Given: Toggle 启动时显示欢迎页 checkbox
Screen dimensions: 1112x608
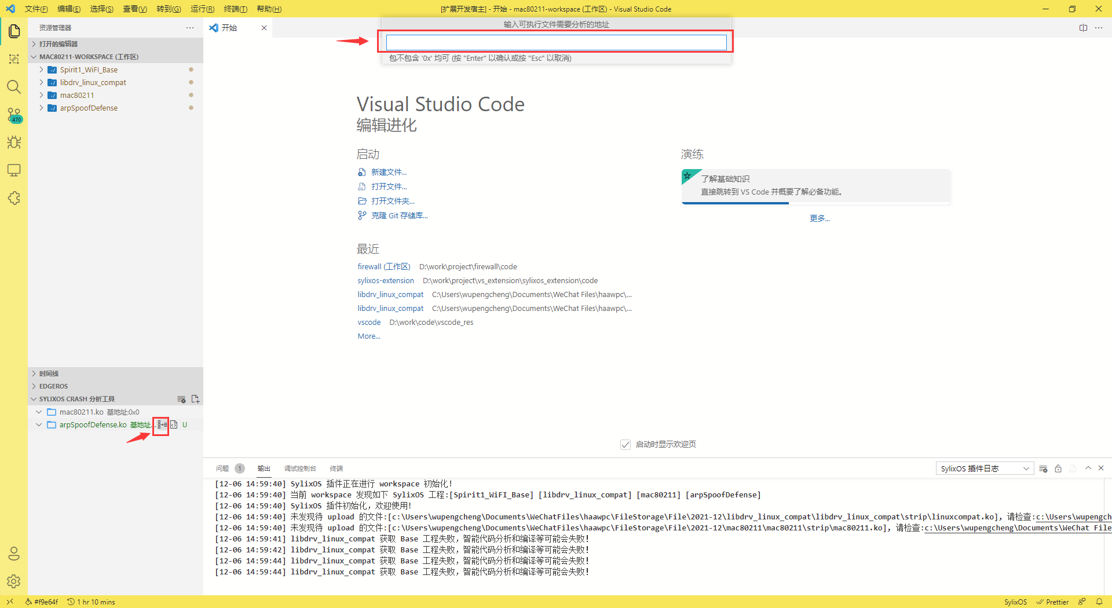Looking at the screenshot, I should tap(625, 445).
